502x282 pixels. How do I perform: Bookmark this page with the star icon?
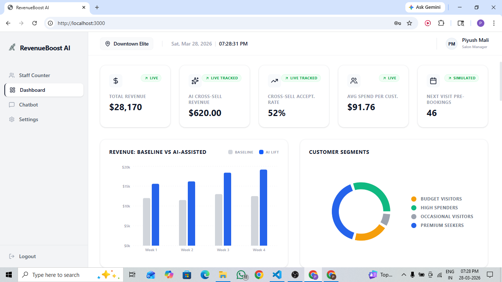point(409,23)
